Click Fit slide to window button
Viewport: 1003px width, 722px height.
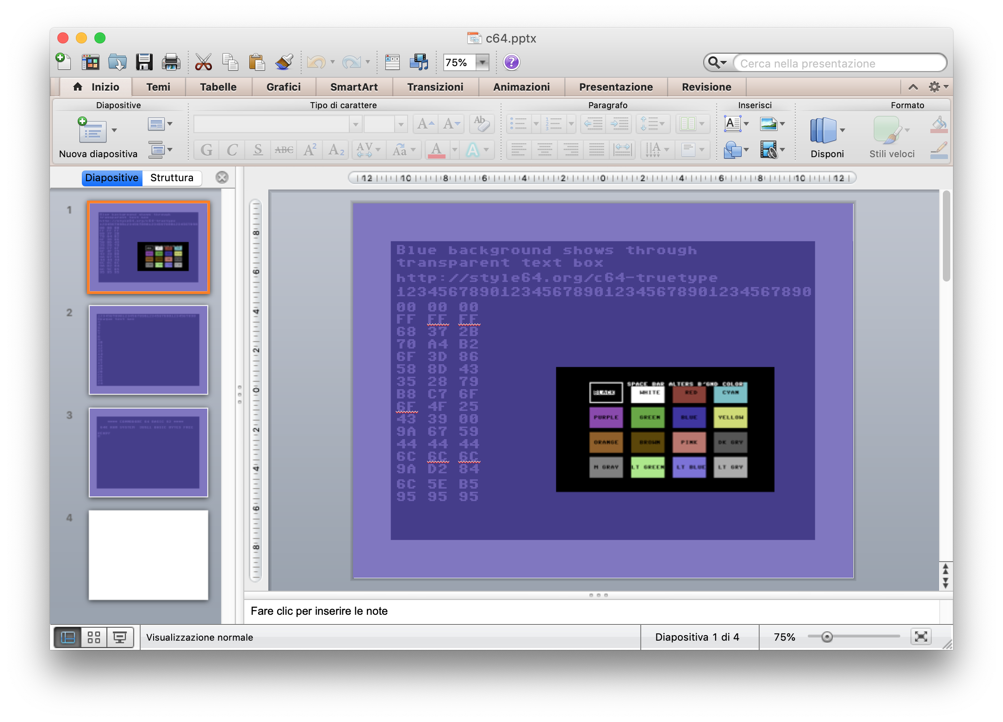tap(921, 637)
